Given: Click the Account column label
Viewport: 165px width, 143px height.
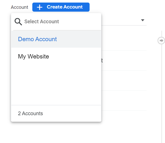Looking at the screenshot, I should 20,7.
